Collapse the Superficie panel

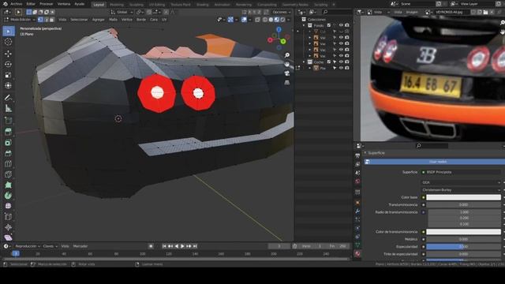(365, 153)
